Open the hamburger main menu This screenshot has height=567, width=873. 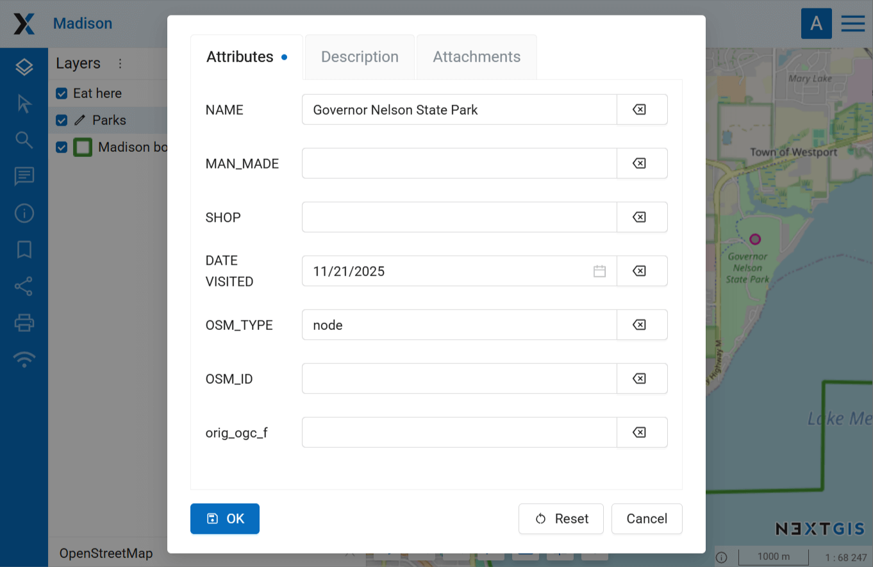coord(852,24)
